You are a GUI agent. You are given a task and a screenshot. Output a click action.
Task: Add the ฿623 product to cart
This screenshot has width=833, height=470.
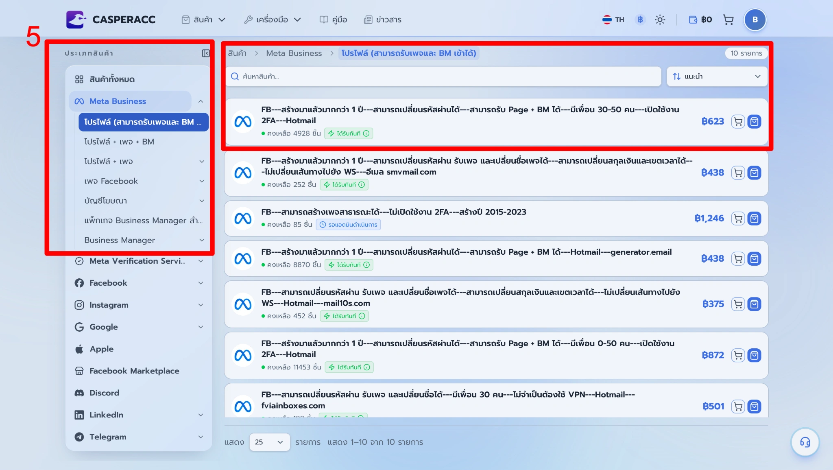click(x=738, y=121)
